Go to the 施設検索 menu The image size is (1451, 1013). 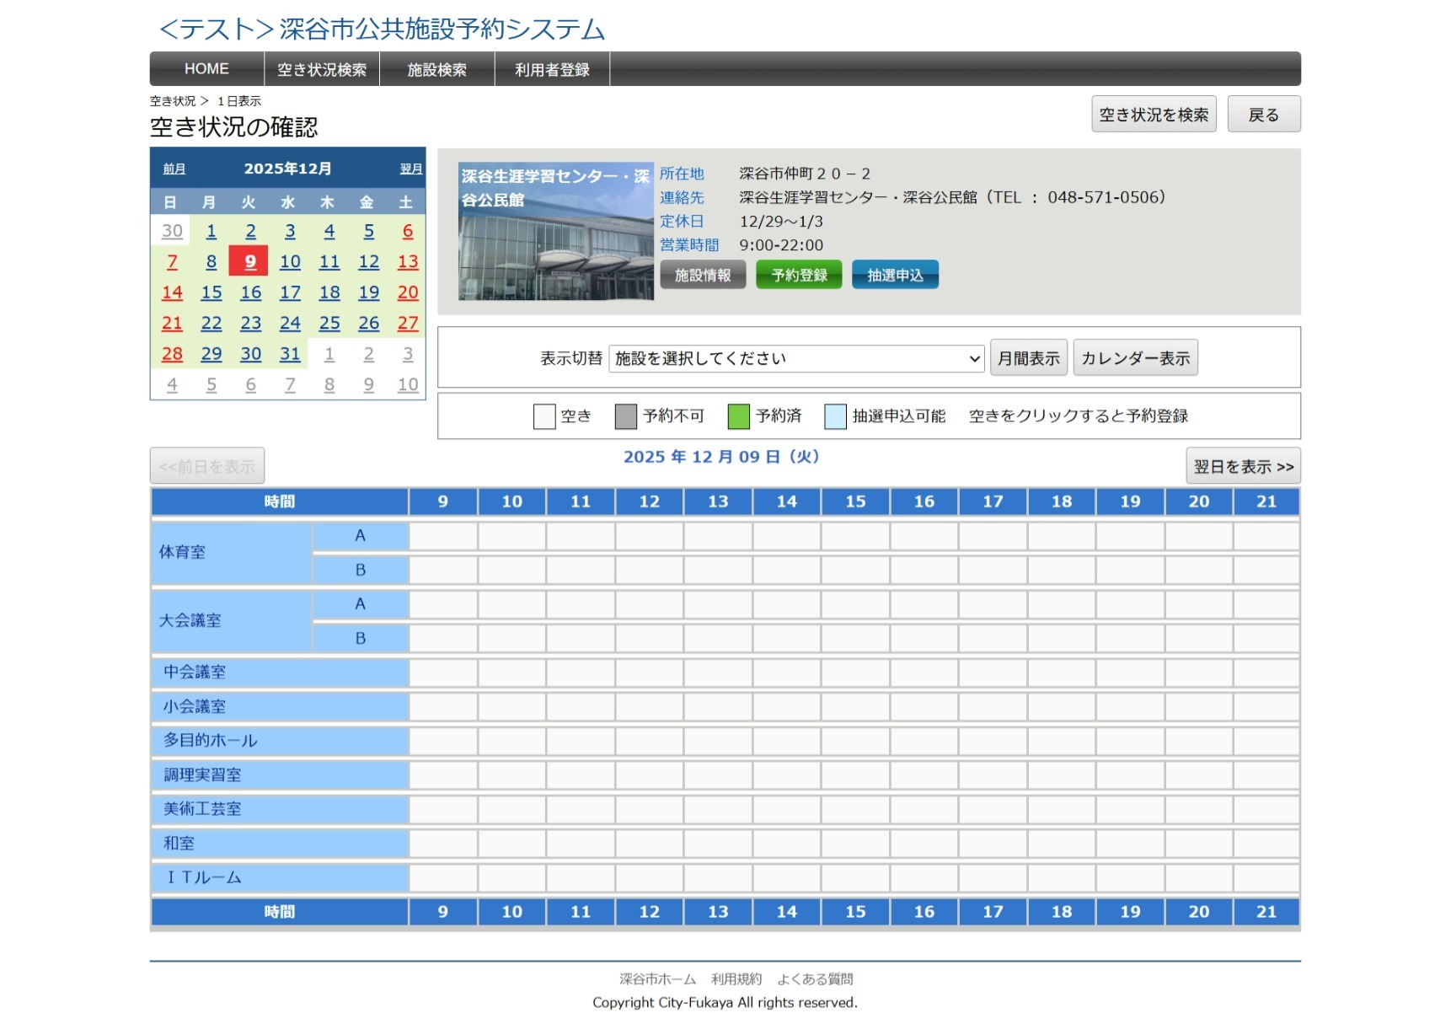tap(436, 69)
